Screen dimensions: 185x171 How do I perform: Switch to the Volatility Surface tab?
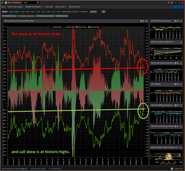61,16
